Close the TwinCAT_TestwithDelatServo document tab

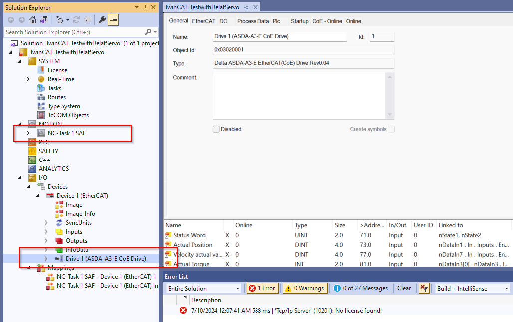pyautogui.click(x=256, y=7)
